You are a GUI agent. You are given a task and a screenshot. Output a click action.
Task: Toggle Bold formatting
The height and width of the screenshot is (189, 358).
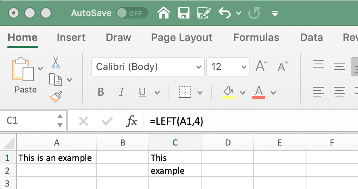[101, 92]
